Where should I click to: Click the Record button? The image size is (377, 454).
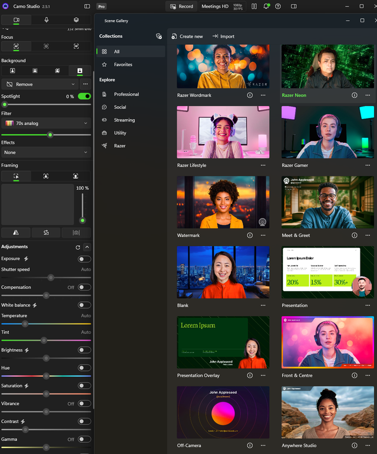click(181, 6)
